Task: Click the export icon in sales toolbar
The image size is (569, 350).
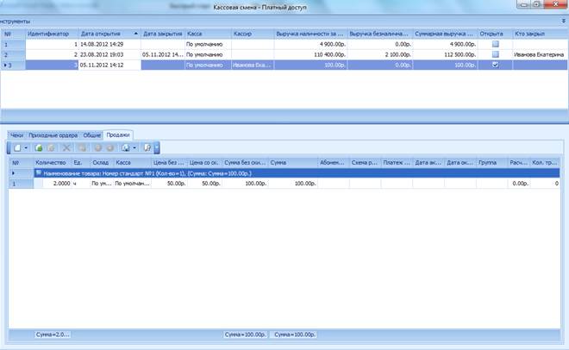Action: (126, 148)
